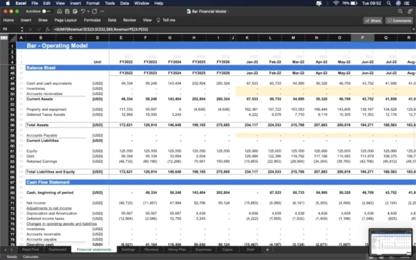Click the Save icon in the title bar toolbar

pyautogui.click(x=67, y=11)
